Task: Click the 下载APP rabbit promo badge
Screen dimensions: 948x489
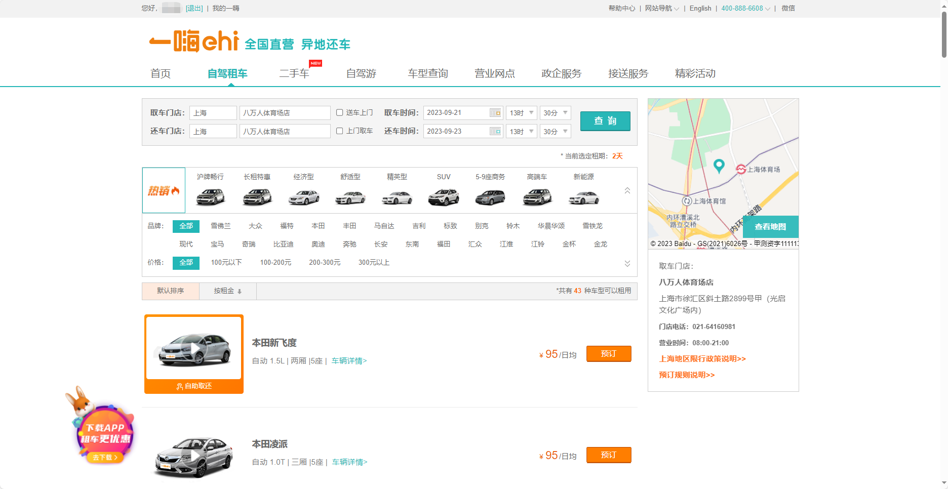Action: click(101, 427)
